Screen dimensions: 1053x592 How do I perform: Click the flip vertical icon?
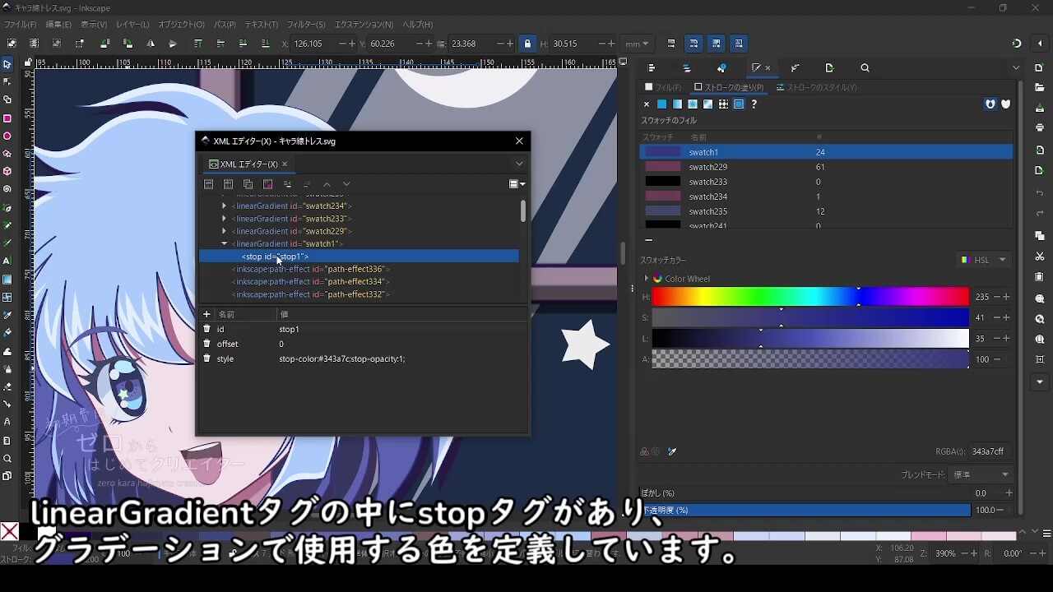[x=173, y=44]
